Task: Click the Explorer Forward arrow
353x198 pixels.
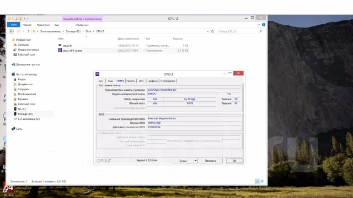Action: 18,31
